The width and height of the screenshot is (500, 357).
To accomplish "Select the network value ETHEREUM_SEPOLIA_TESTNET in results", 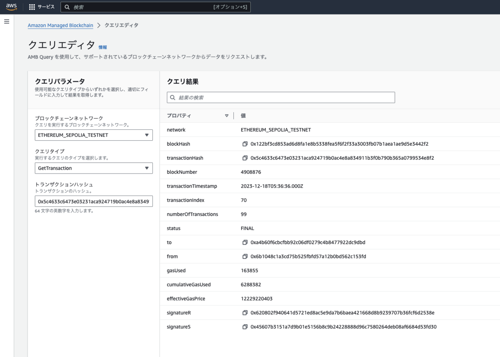I will tap(276, 130).
